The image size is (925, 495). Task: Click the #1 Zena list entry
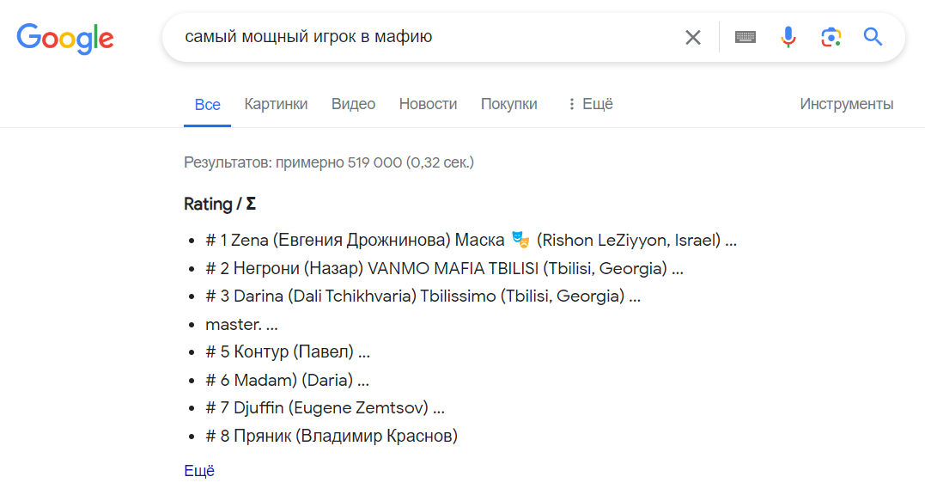point(471,241)
